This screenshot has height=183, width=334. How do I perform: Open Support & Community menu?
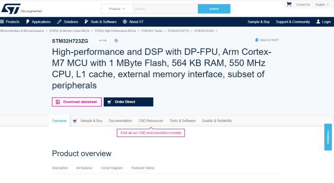pos(293,22)
